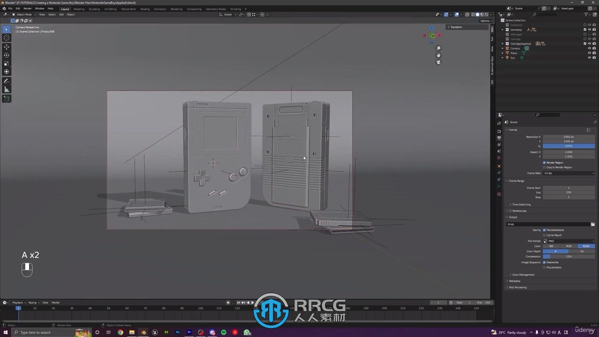
Task: Enable the Cache Result checkbox
Action: point(544,235)
